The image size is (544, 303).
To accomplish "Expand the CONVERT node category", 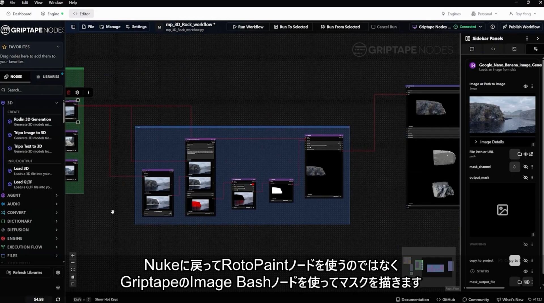I will [57, 213].
